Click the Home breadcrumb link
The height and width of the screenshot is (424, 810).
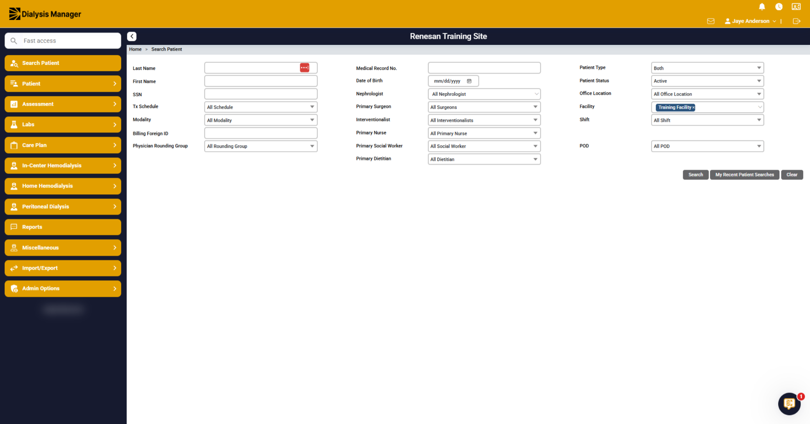(135, 49)
